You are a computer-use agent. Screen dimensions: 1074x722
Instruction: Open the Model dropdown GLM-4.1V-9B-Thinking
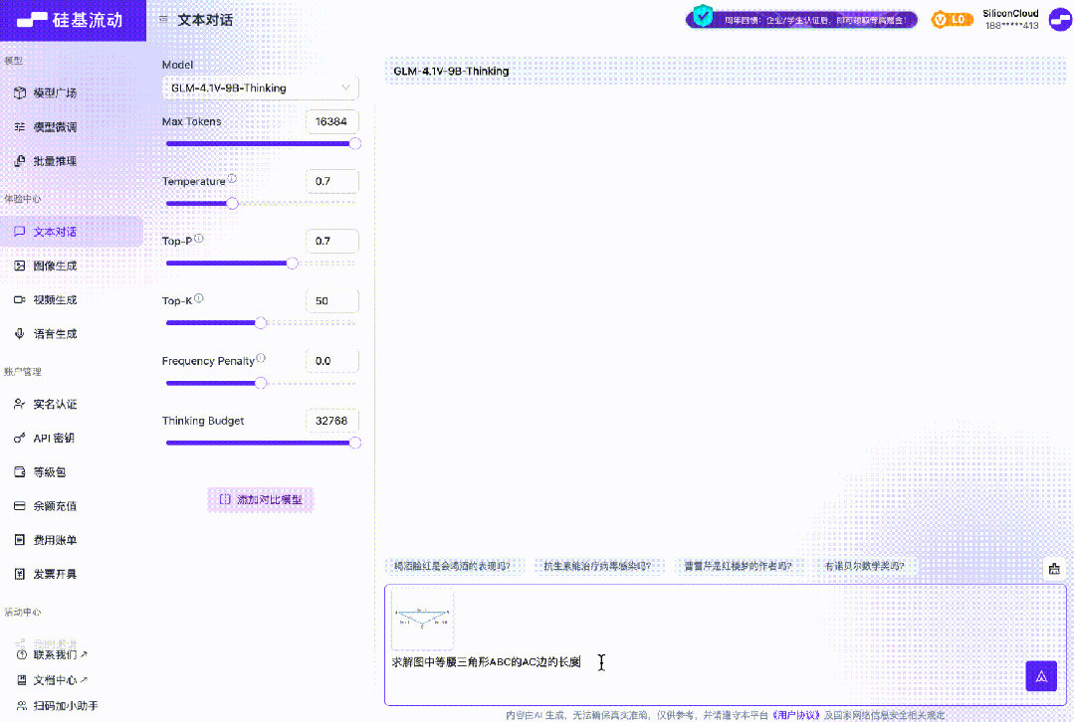pyautogui.click(x=260, y=88)
